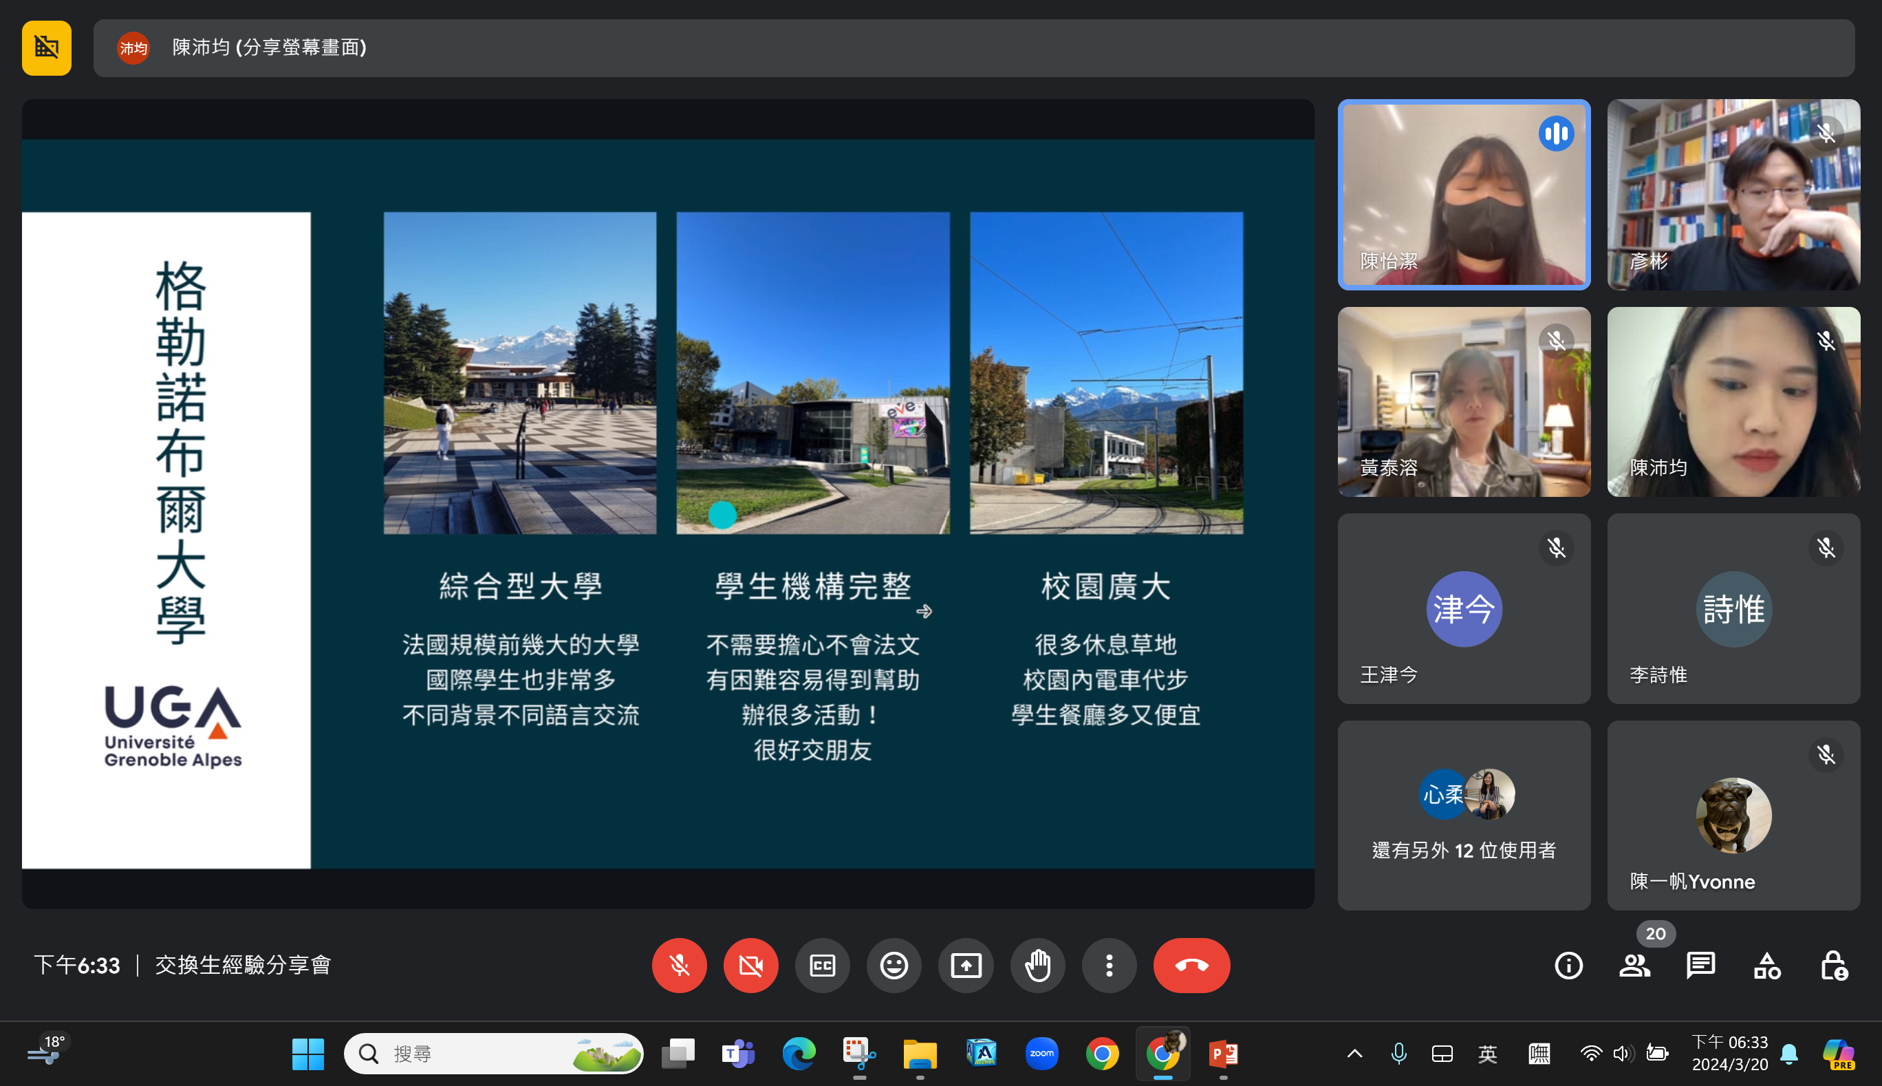Open host controls lock icon
The width and height of the screenshot is (1882, 1086).
point(1834,966)
